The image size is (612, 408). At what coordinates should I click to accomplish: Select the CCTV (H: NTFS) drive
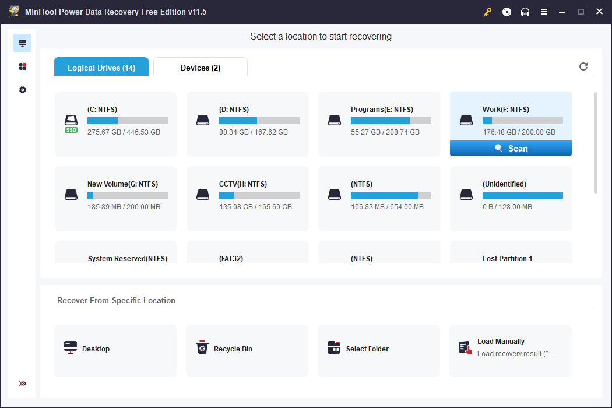pyautogui.click(x=248, y=198)
